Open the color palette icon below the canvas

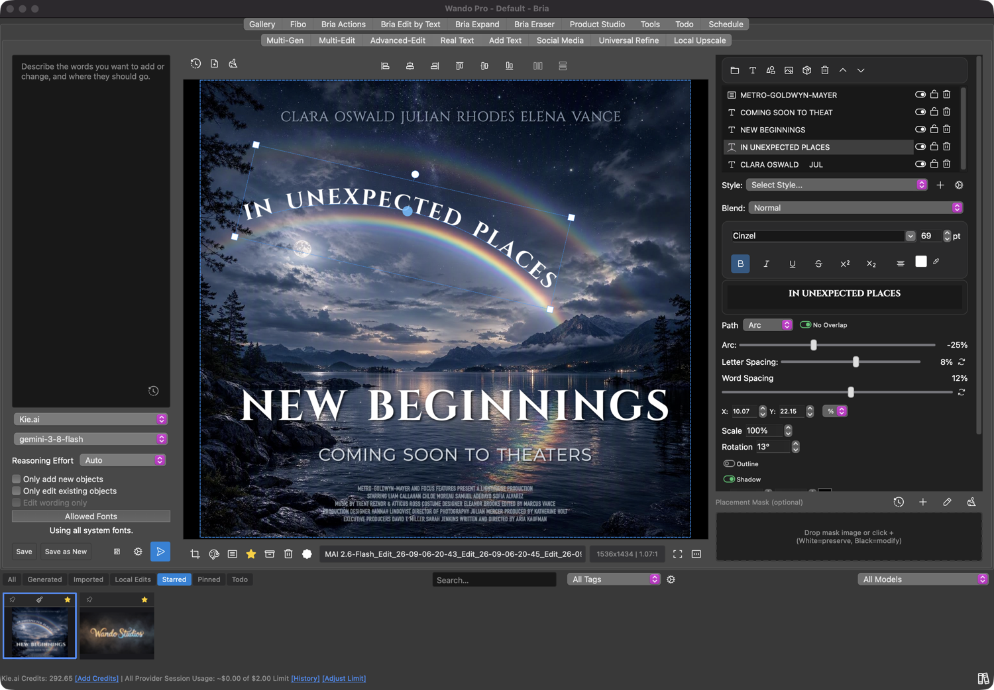(x=214, y=554)
